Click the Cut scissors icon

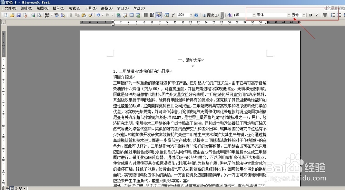tap(71, 15)
